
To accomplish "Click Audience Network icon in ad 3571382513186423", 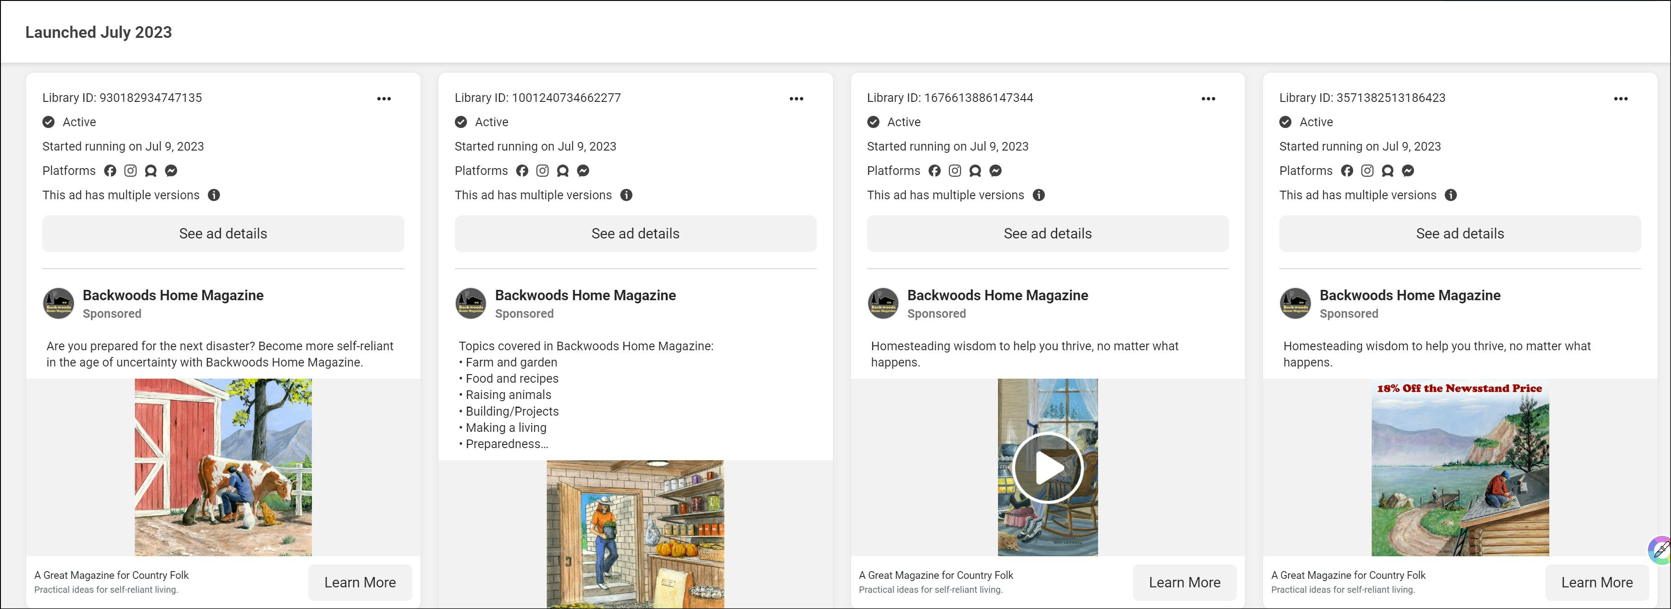I will click(x=1387, y=170).
